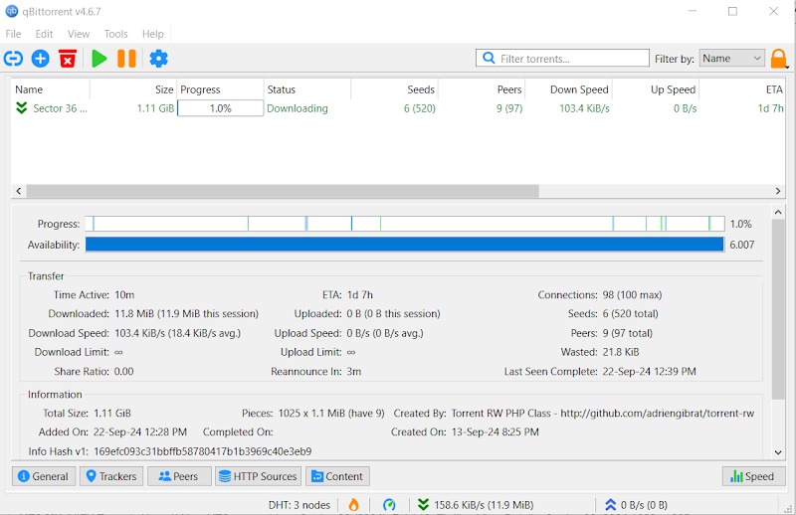Viewport: 796px width, 515px height.
Task: Show the Speed graph tab
Action: (x=754, y=476)
